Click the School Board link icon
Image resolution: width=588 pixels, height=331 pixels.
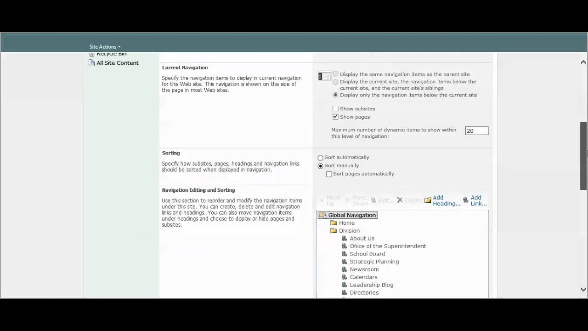coord(344,254)
